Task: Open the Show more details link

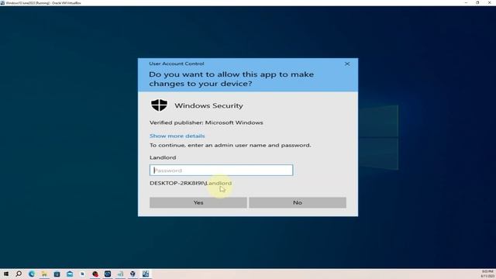Action: point(177,136)
